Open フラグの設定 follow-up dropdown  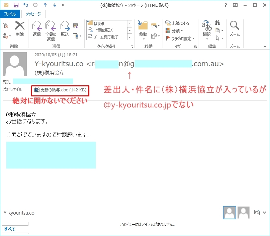(x=180, y=38)
